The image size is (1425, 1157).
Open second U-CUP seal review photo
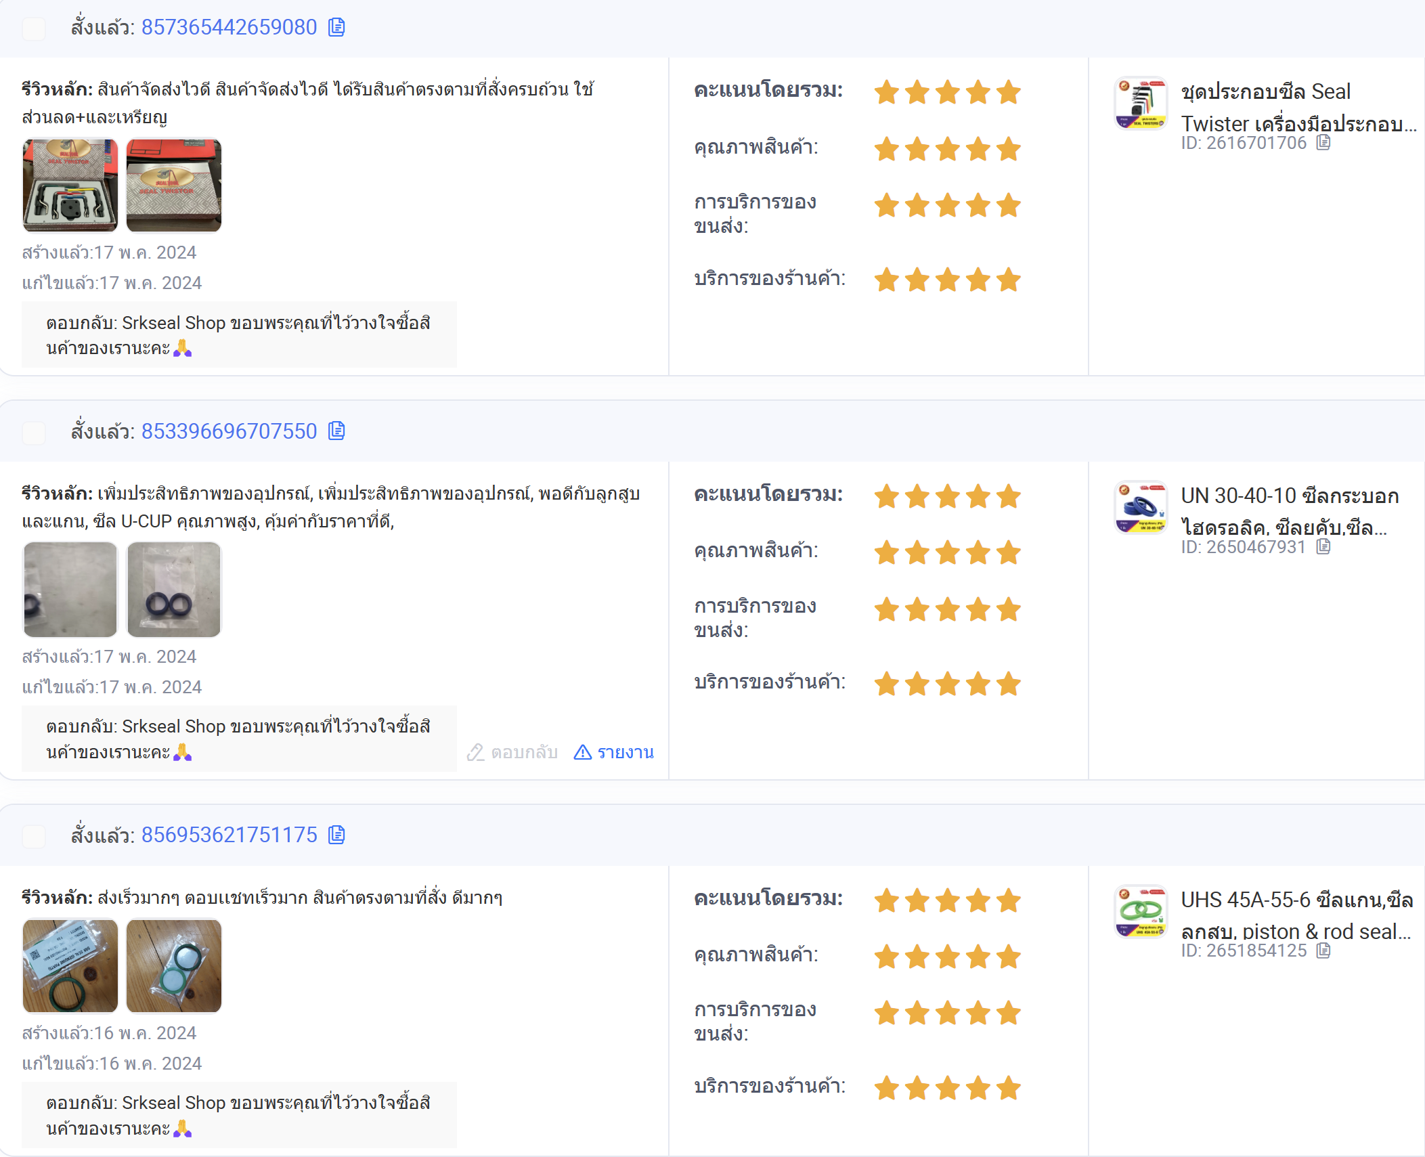click(174, 590)
